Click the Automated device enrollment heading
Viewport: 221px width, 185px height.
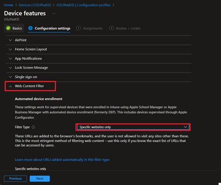[x=39, y=99]
